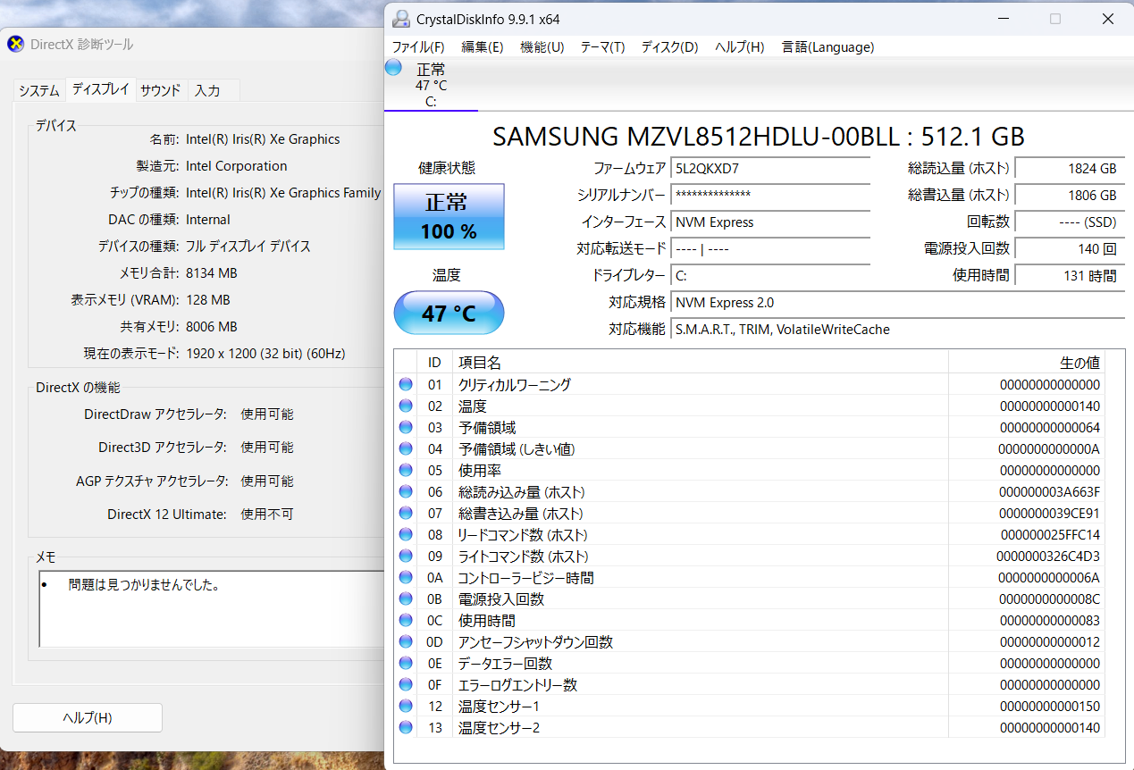Select the C: drive status orb
Image resolution: width=1134 pixels, height=770 pixels.
coord(393,68)
